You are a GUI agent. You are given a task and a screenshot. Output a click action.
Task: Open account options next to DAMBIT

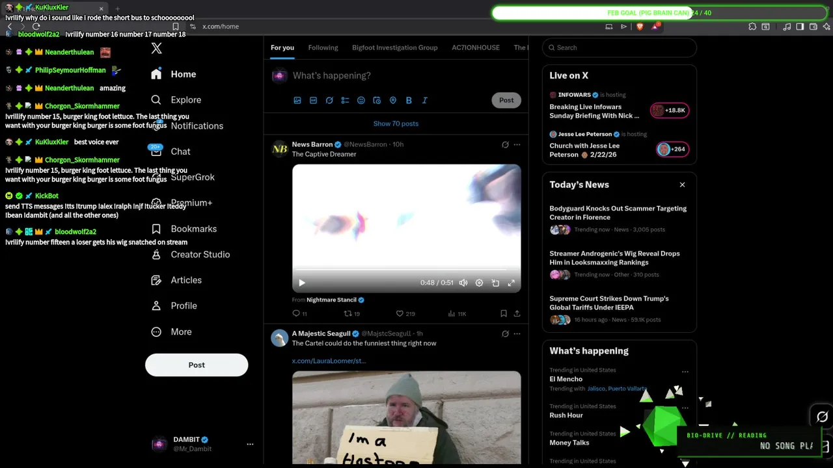pos(250,444)
